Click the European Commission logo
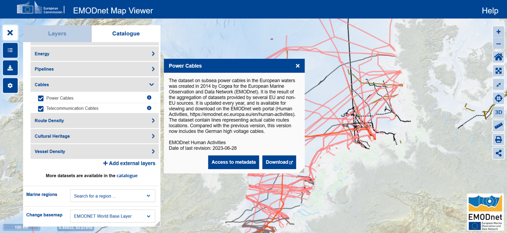The height and width of the screenshot is (233, 507). (40, 8)
